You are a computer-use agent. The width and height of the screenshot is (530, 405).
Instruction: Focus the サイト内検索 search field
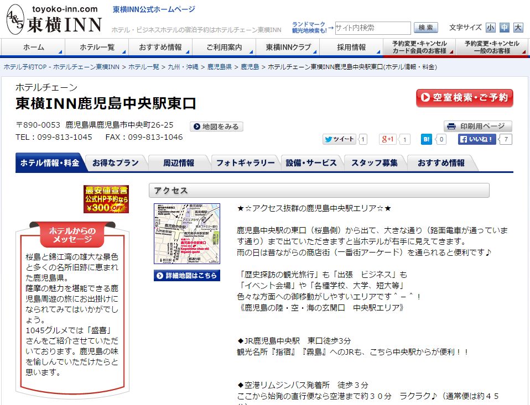click(x=373, y=28)
